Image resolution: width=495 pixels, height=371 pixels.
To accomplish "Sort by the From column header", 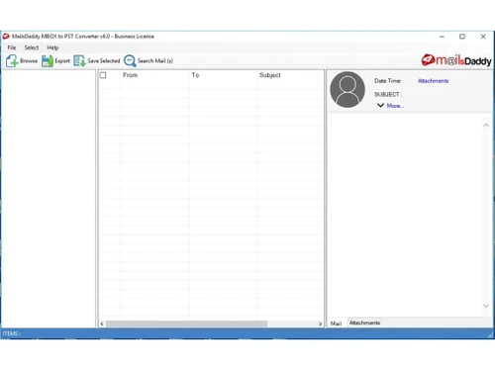I will pos(130,75).
